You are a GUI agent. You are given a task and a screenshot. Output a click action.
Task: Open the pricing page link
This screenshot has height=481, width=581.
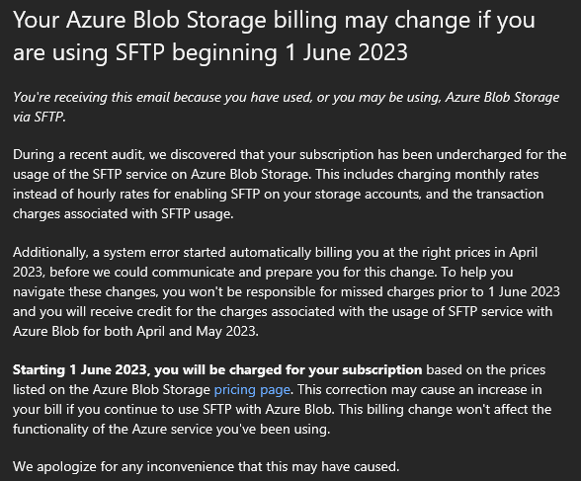click(252, 390)
